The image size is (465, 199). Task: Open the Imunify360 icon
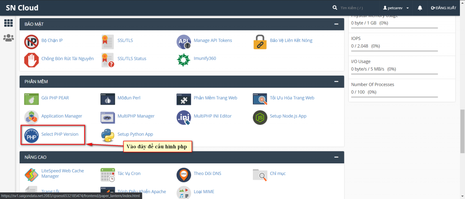[184, 60]
